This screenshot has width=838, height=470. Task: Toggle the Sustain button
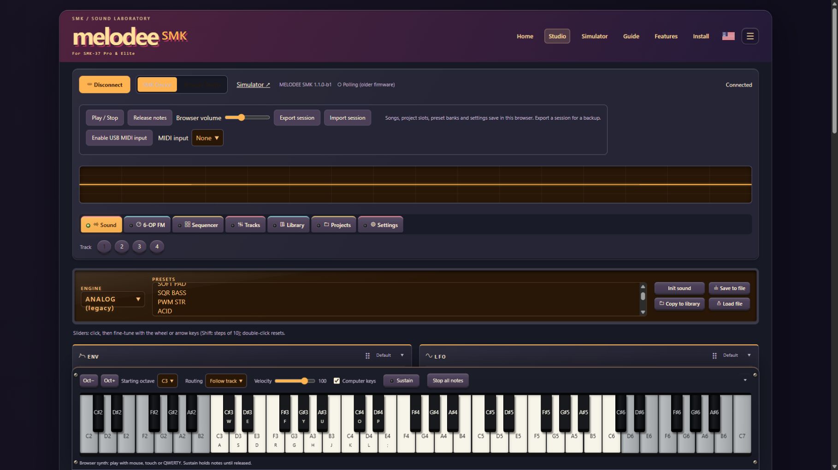tap(401, 381)
